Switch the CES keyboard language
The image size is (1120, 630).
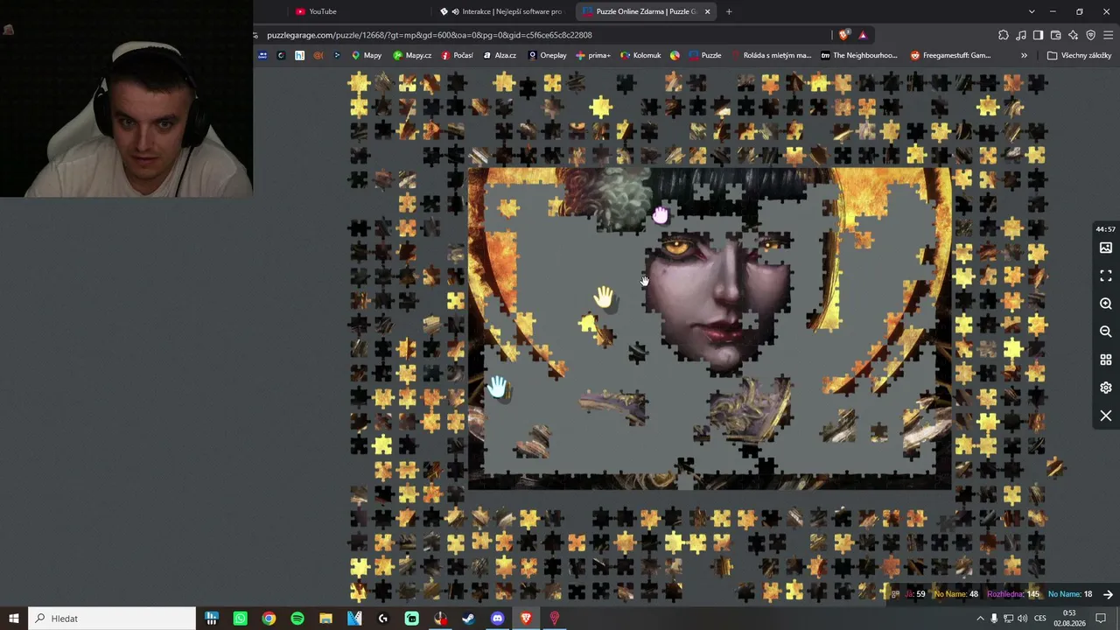[x=1040, y=619]
